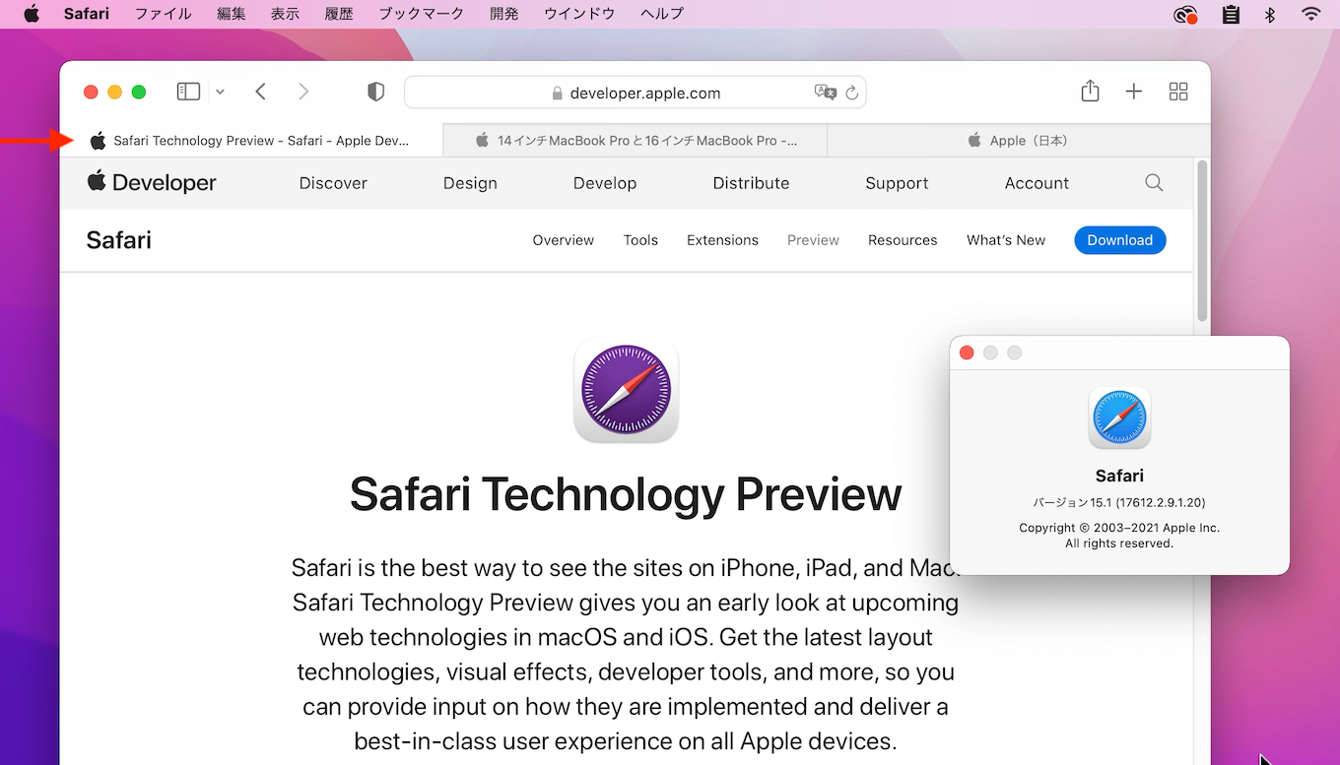Click the Safari Technology Preview heading
Viewport: 1340px width, 765px height.
(626, 494)
